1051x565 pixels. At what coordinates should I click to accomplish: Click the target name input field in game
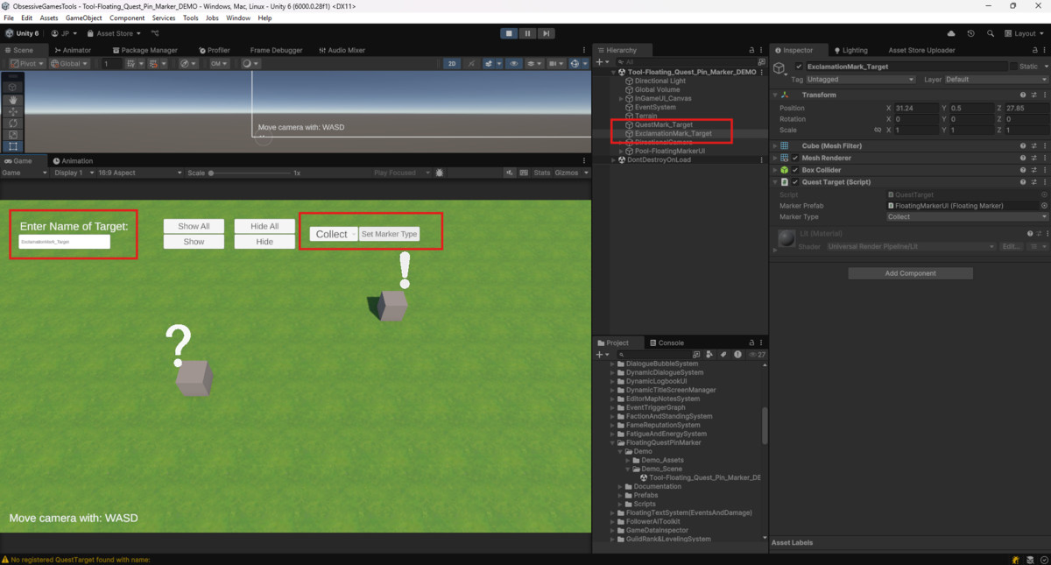64,241
